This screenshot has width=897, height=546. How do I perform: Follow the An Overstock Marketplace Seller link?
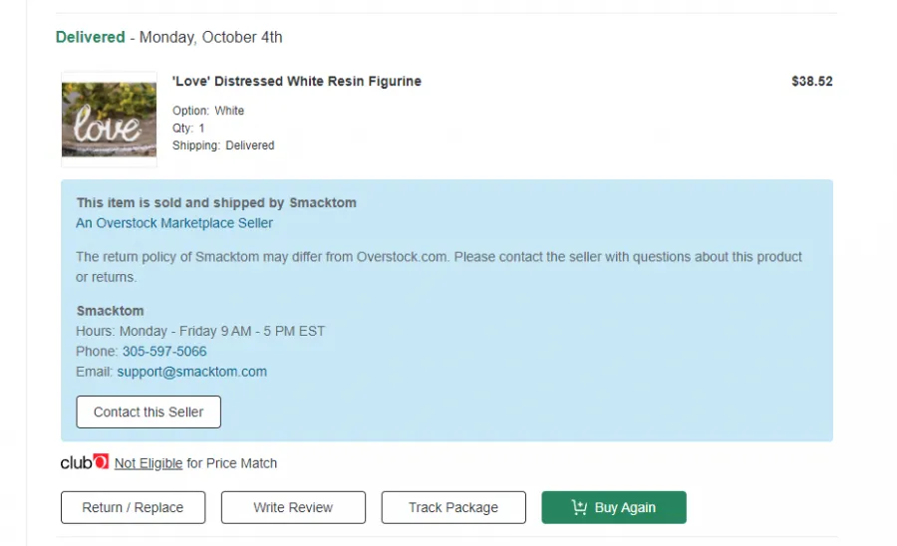174,223
